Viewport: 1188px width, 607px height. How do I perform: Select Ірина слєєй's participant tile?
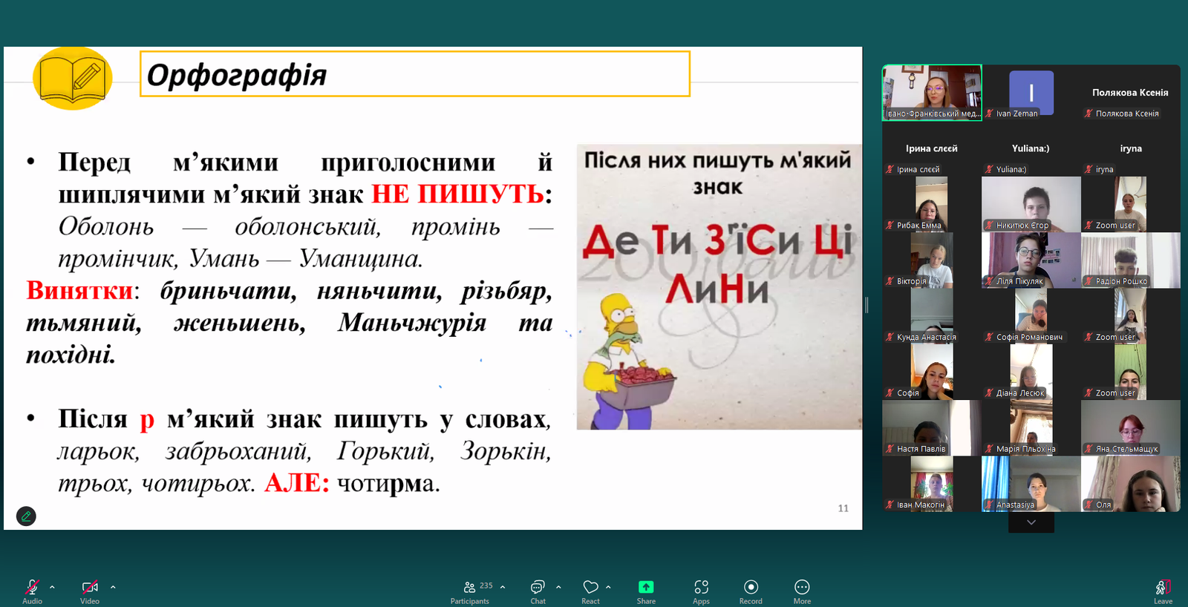tap(932, 148)
